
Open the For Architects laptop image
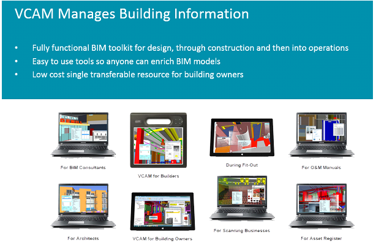point(83,206)
